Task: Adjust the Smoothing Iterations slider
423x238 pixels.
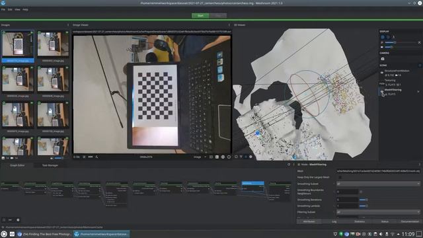Action: (364, 200)
